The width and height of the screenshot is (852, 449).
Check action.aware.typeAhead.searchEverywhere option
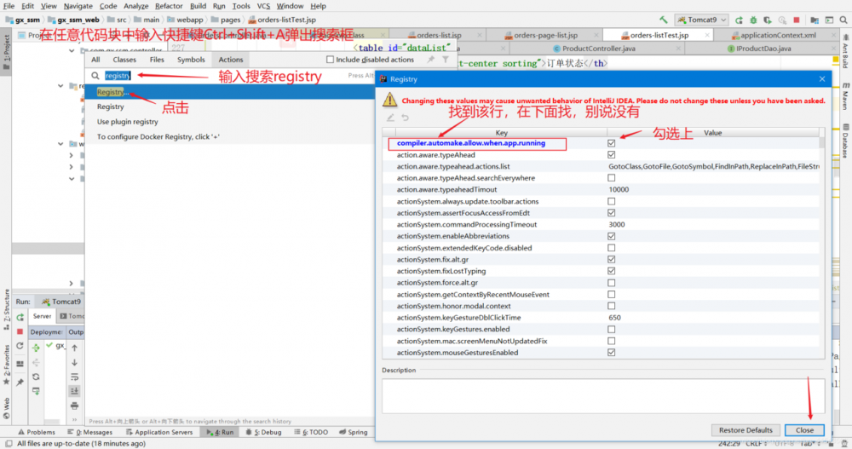[611, 178]
